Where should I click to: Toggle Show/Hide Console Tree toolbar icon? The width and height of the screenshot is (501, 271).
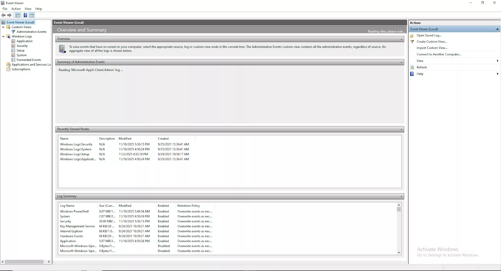point(18,15)
